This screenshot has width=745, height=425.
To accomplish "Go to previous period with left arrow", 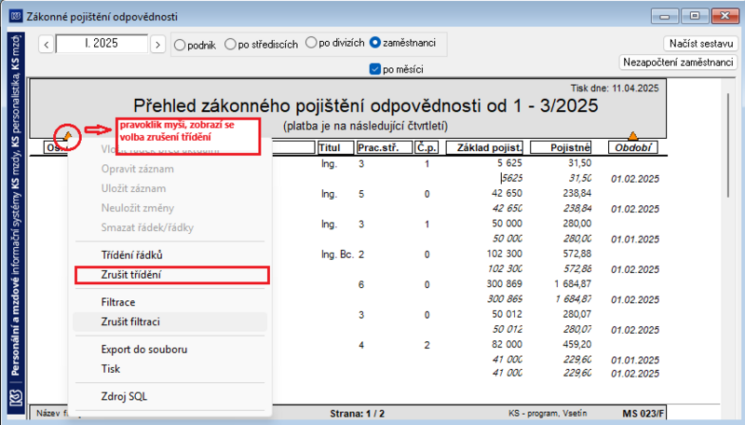I will click(46, 44).
